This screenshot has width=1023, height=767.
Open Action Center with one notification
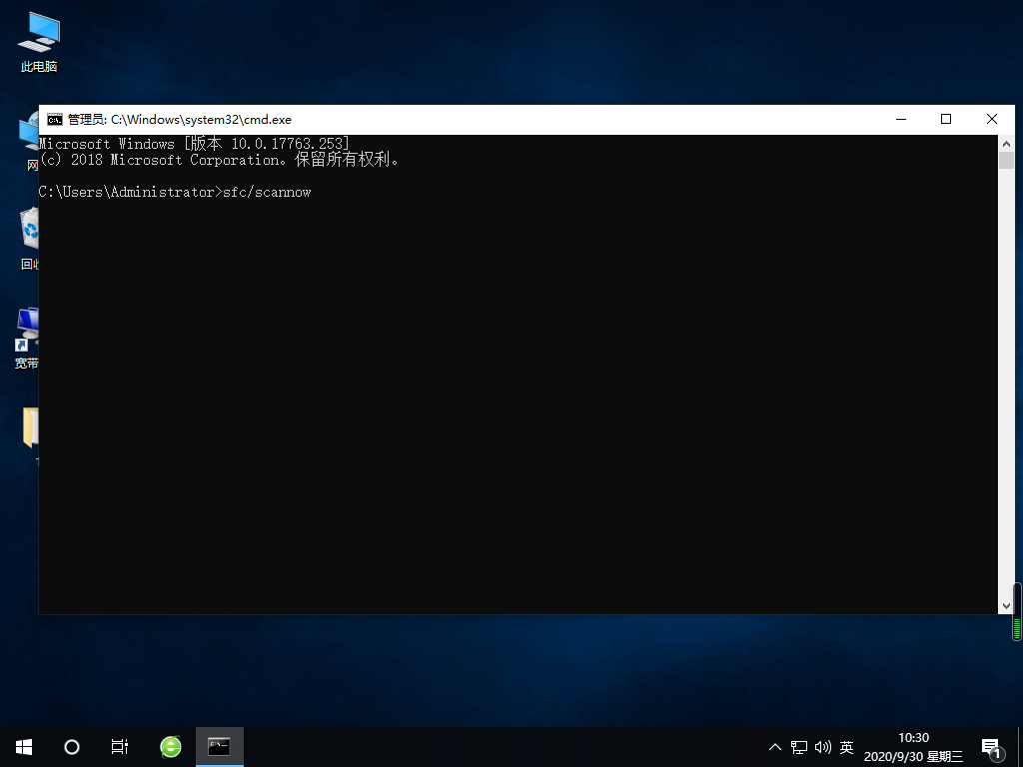(992, 746)
